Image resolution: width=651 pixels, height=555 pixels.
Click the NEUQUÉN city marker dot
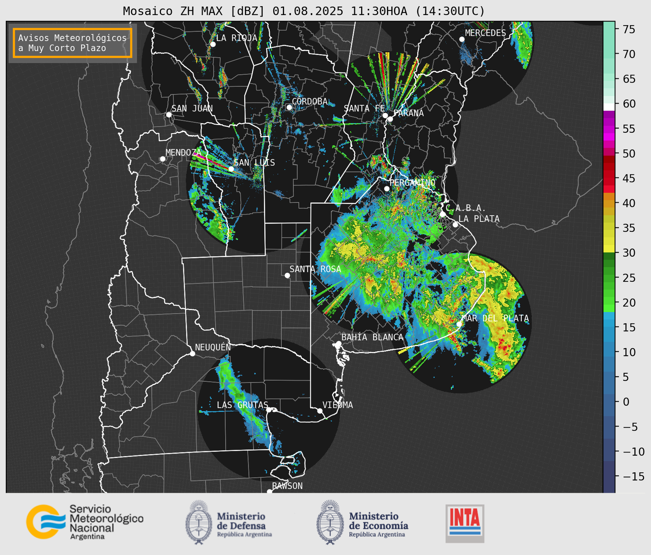[x=192, y=354]
